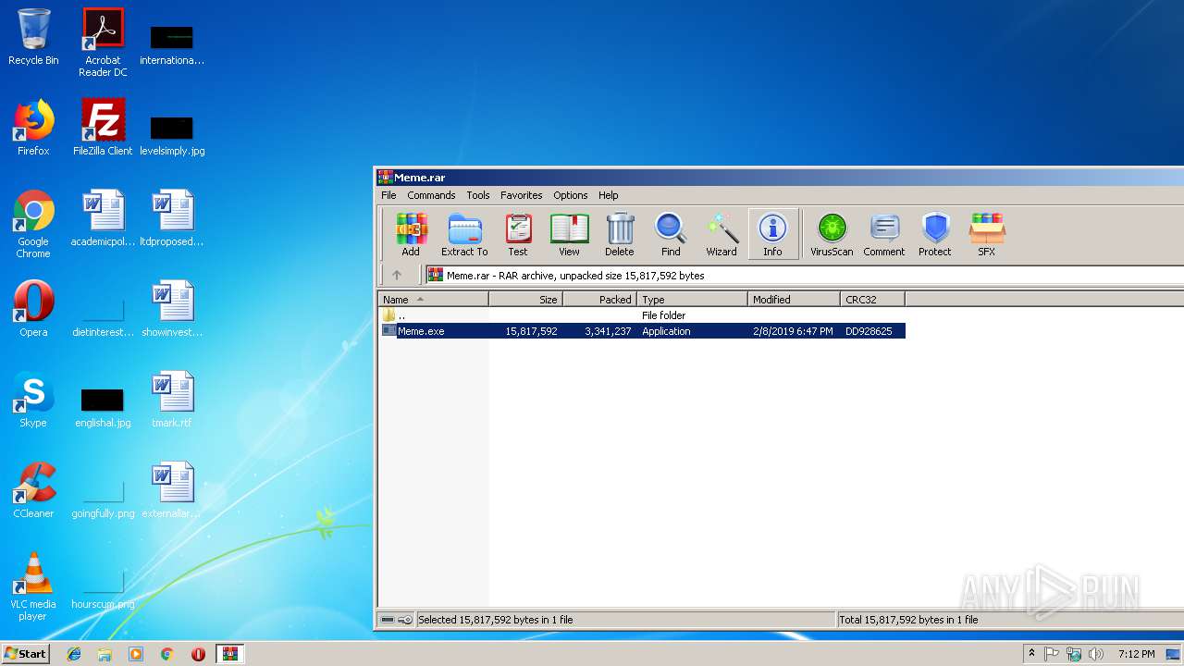Select the ltdproposed... Word document
Image resolution: width=1184 pixels, height=666 pixels.
(172, 218)
